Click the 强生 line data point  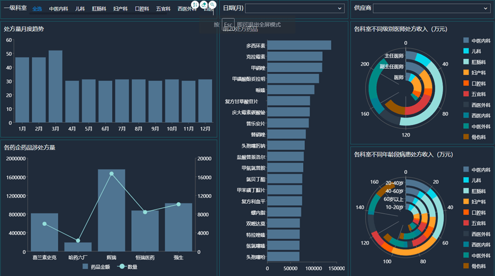coord(178,204)
